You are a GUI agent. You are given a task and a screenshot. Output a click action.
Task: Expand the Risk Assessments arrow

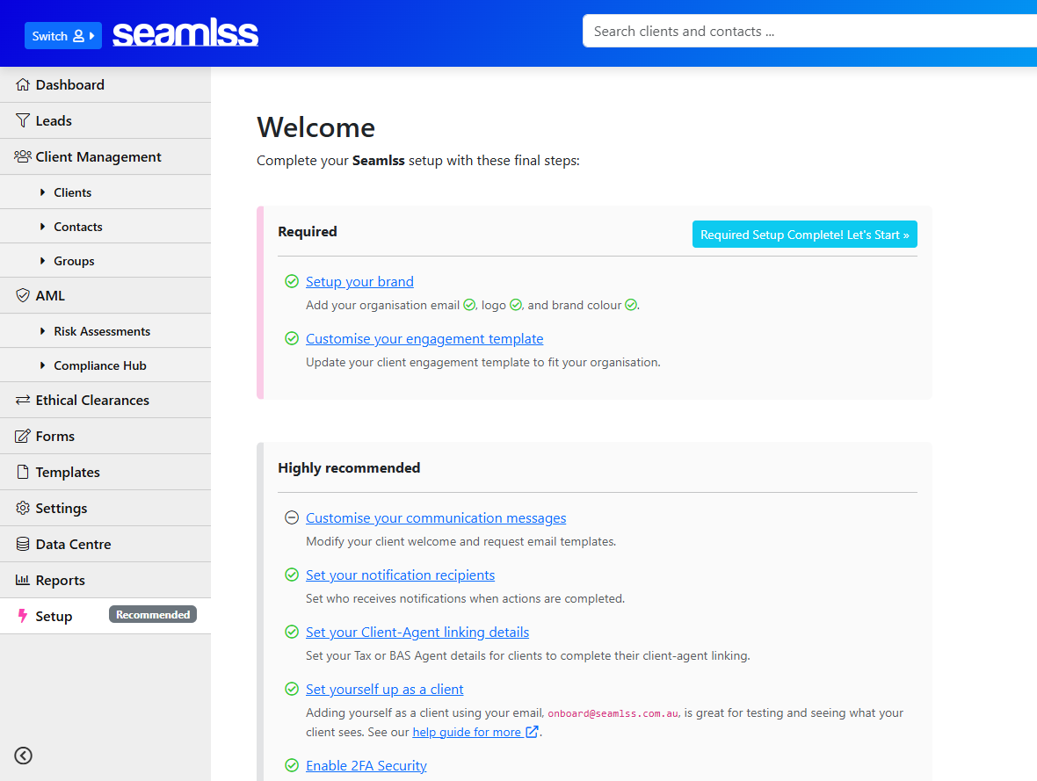click(x=42, y=330)
